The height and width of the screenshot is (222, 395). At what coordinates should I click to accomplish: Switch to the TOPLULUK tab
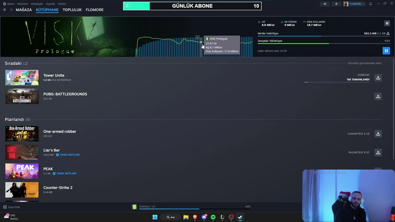coord(72,10)
